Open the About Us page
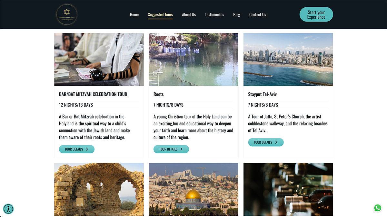Screen dimensions: 387x217 pyautogui.click(x=189, y=14)
